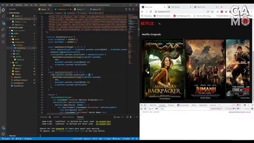Kill terminal with trash icon
This screenshot has height=143, width=254.
click(131, 117)
